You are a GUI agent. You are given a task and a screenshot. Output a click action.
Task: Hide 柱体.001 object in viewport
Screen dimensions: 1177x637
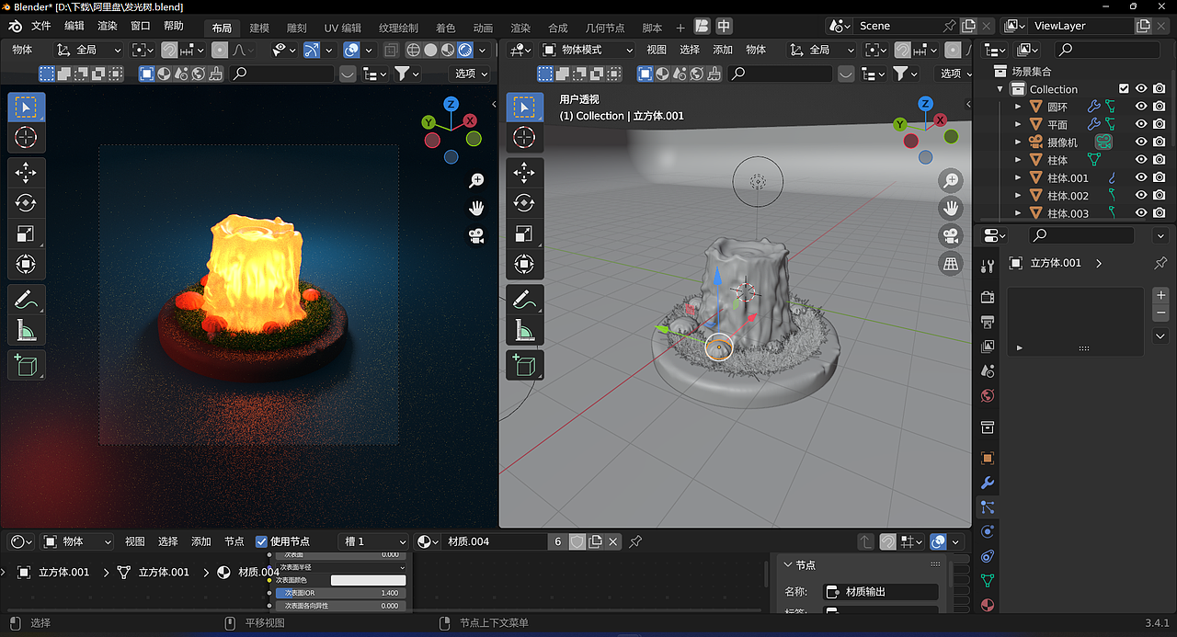pos(1141,177)
